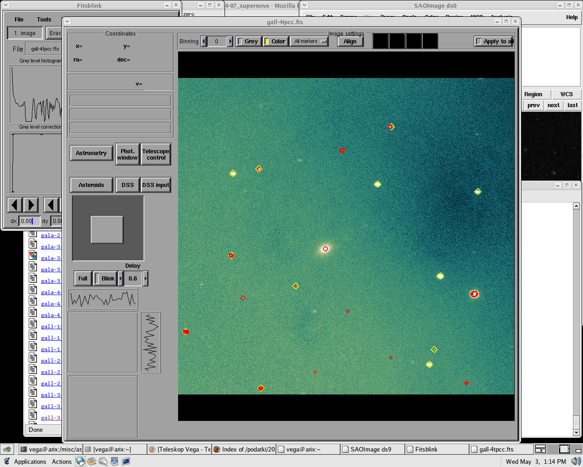Click the 1. image selector in Fitsblink
The image size is (583, 467).
pyautogui.click(x=25, y=33)
